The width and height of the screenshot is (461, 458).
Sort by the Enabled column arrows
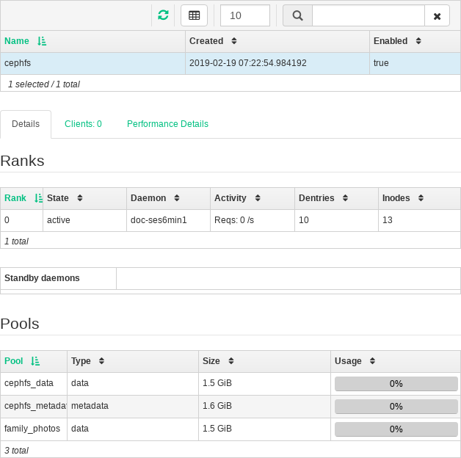tap(418, 41)
